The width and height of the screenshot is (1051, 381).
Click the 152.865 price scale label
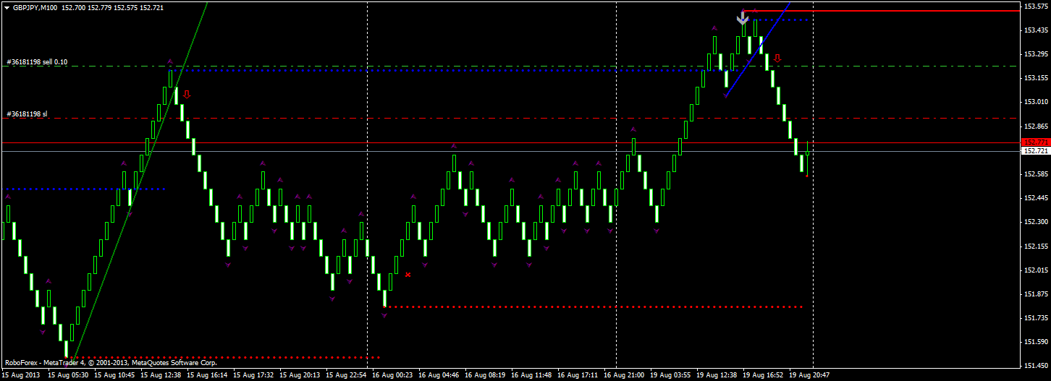click(x=1036, y=126)
